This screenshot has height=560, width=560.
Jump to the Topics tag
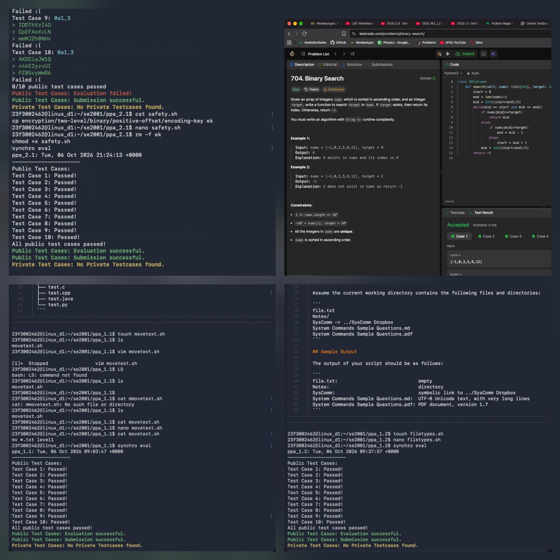(x=312, y=89)
